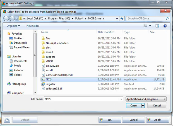Open Recent Places in Favorites
Image resolution: width=173 pixels, height=126 pixels.
coord(20,47)
